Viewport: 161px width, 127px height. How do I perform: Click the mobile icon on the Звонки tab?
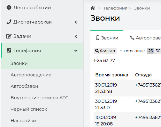[x=98, y=38]
